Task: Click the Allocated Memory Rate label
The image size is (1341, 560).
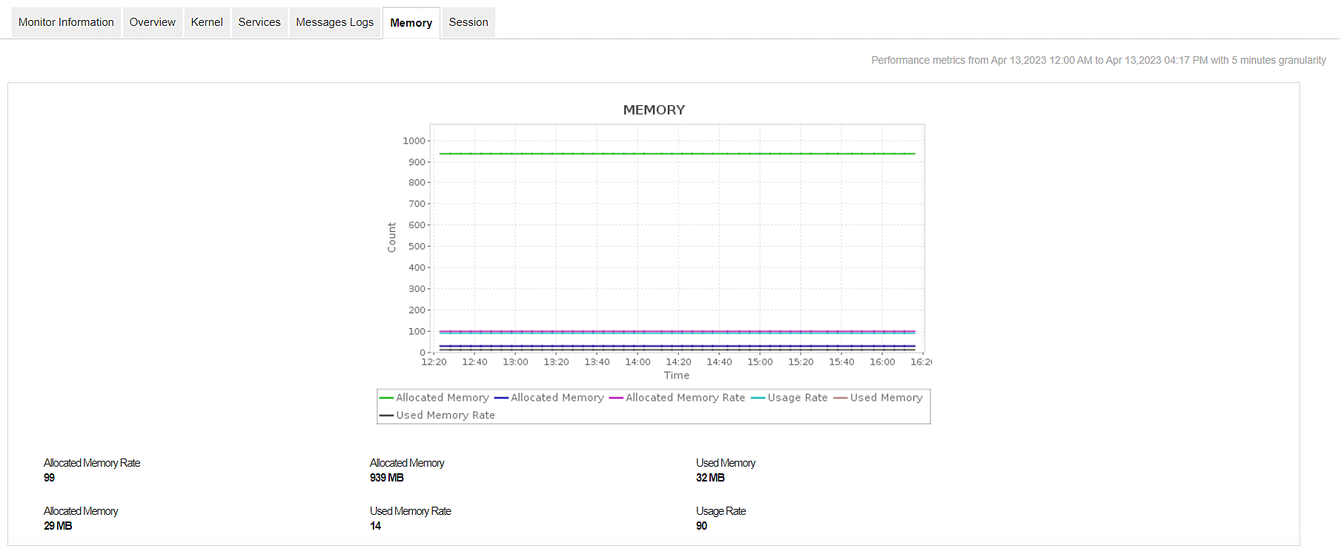Action: pyautogui.click(x=92, y=463)
